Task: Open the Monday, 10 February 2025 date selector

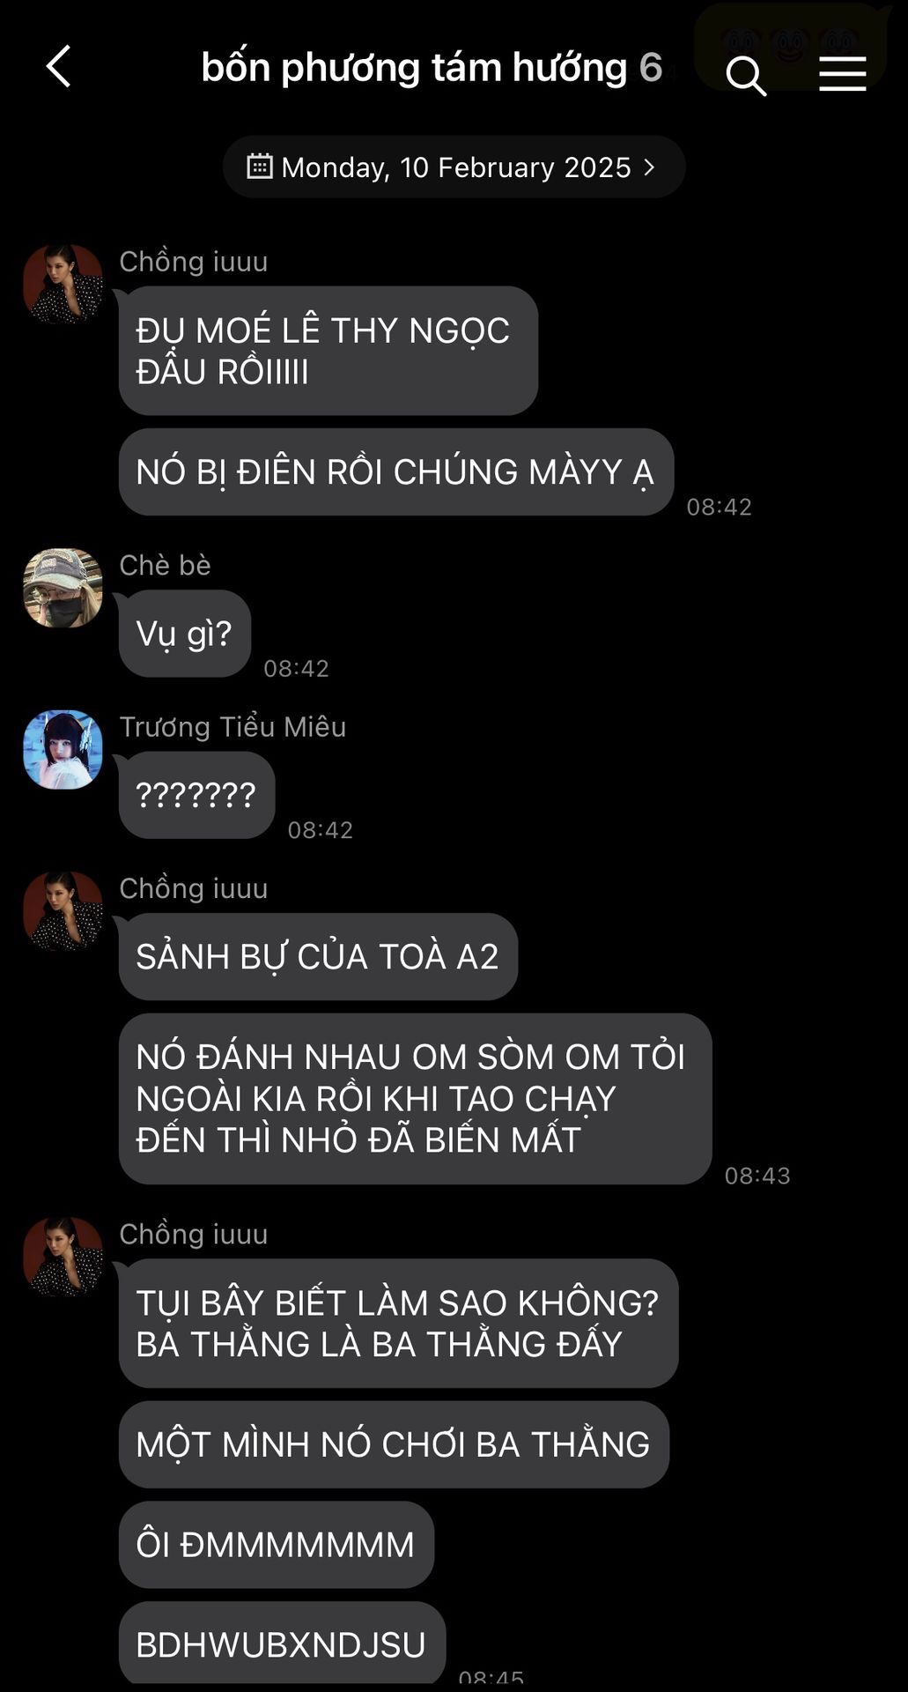Action: [x=454, y=167]
